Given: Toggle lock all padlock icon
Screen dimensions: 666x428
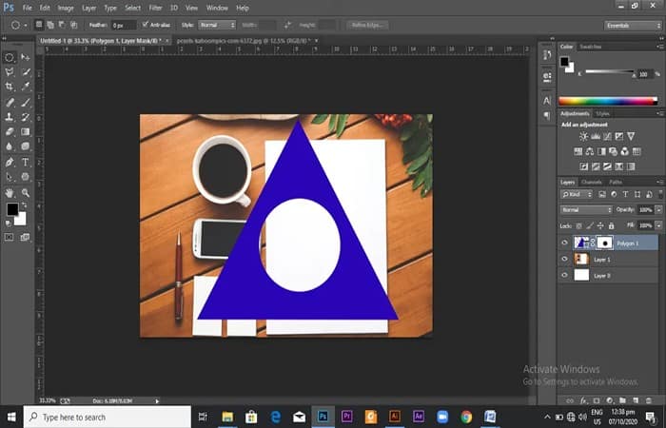Looking at the screenshot, I should pos(611,226).
